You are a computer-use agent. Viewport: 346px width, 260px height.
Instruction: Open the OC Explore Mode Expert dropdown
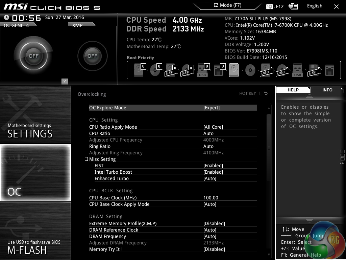point(212,108)
